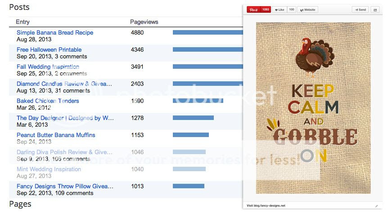Viewport: 388px width, 213px height.
Task: Open Darling Diva Polish Review post
Action: point(64,152)
